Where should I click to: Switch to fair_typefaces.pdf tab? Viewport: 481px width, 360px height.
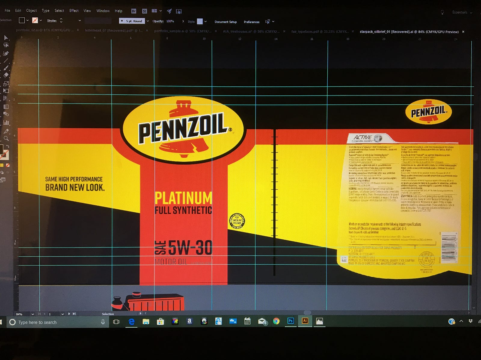click(x=320, y=31)
